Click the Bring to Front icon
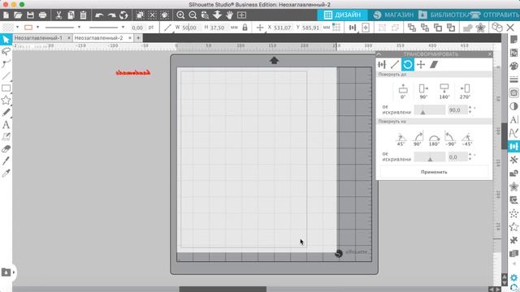Image resolution: width=520 pixels, height=292 pixels. click(x=412, y=28)
